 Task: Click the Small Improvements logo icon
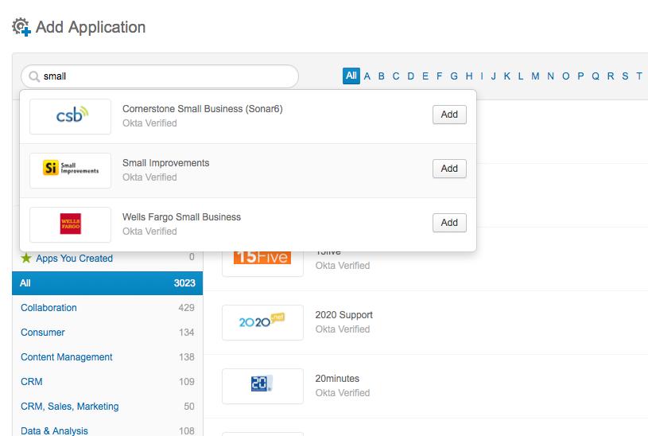(70, 170)
